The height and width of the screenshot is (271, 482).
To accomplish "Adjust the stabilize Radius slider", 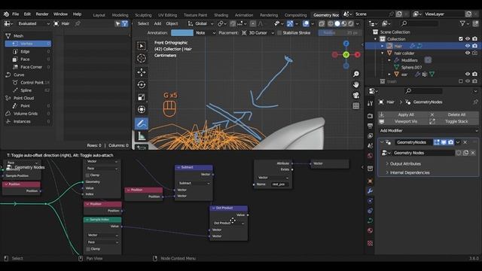I will 340,33.
